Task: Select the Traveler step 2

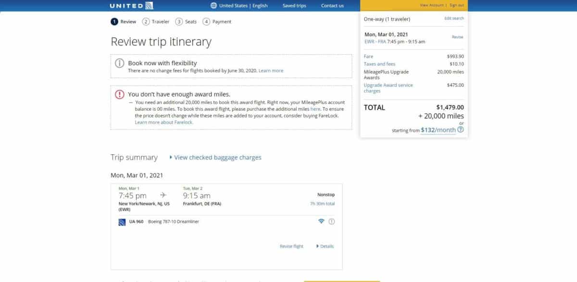Action: [x=156, y=22]
